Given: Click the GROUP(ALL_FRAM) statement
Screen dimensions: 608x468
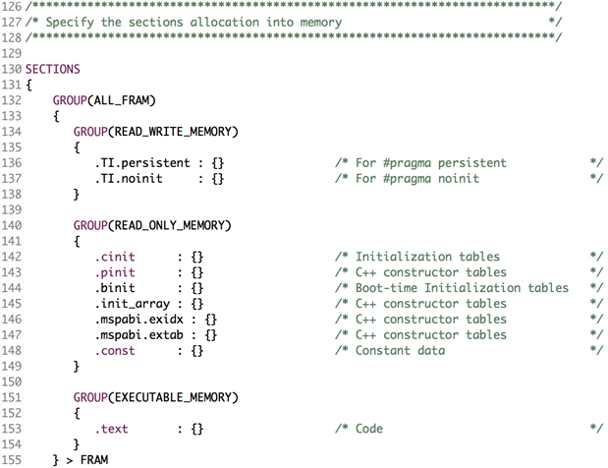Looking at the screenshot, I should point(103,100).
